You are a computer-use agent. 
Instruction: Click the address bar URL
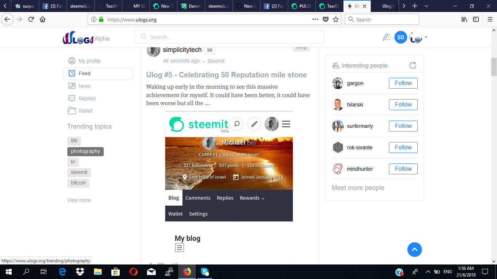coord(132,20)
